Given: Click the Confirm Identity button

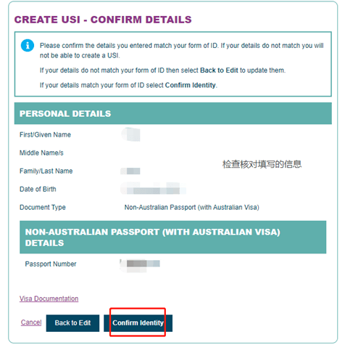Looking at the screenshot, I should pyautogui.click(x=138, y=323).
